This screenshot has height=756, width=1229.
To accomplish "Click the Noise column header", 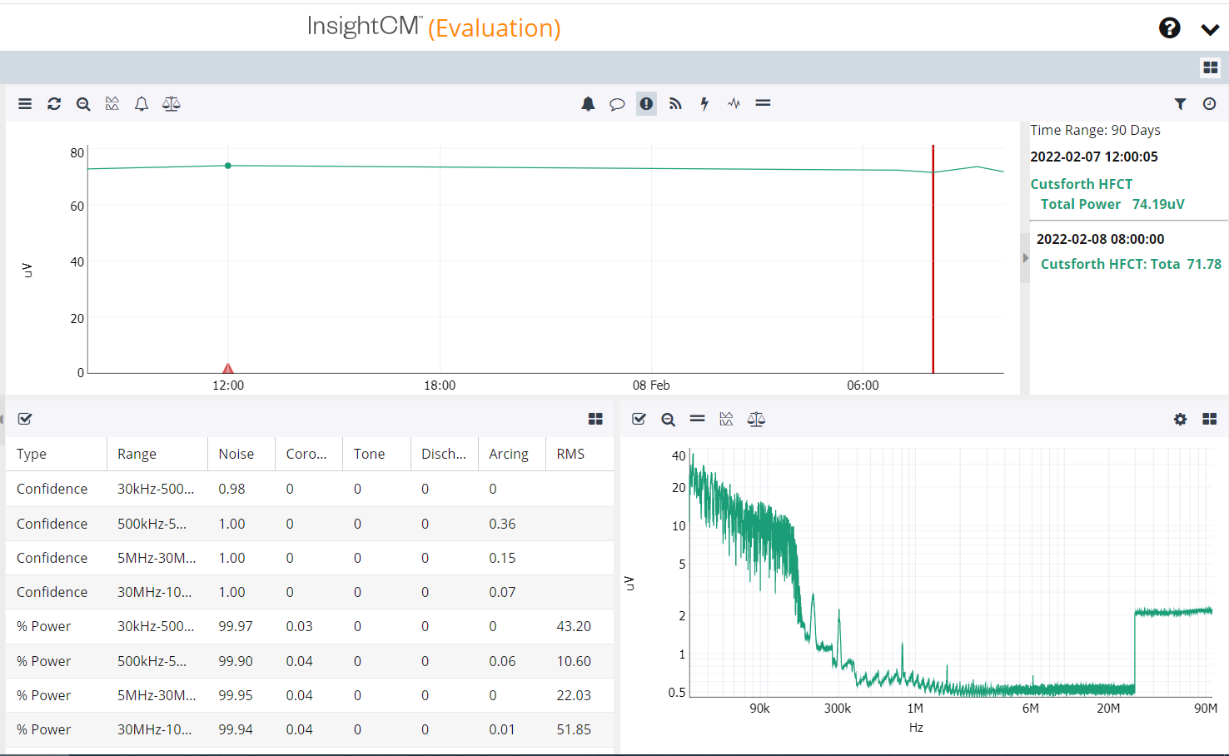I will point(236,454).
